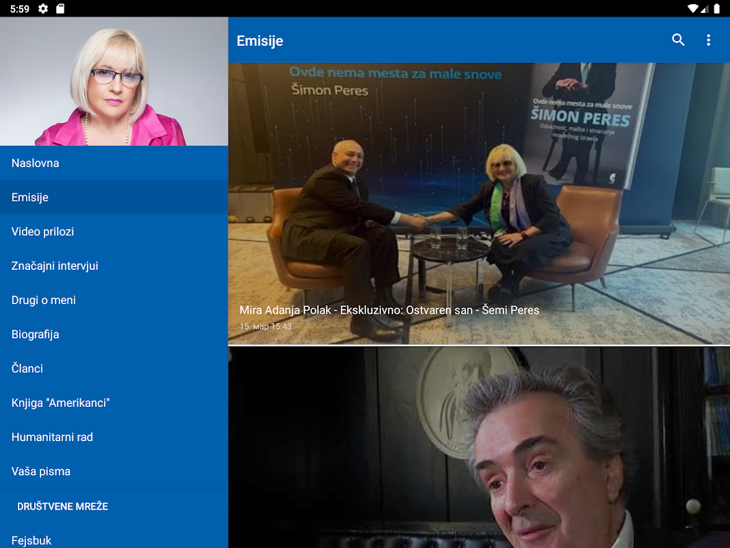Go to Članci section
730x548 pixels.
pos(114,369)
